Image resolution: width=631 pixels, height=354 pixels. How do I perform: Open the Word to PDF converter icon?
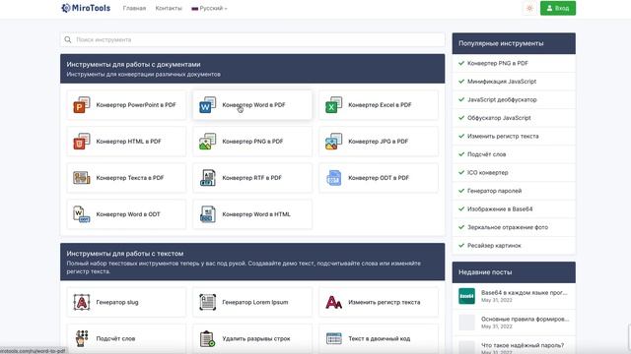click(208, 105)
